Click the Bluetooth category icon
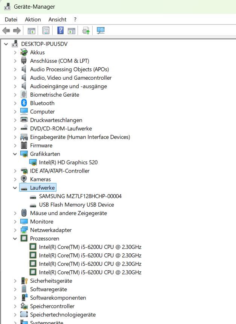This screenshot has height=324, width=236. click(24, 103)
